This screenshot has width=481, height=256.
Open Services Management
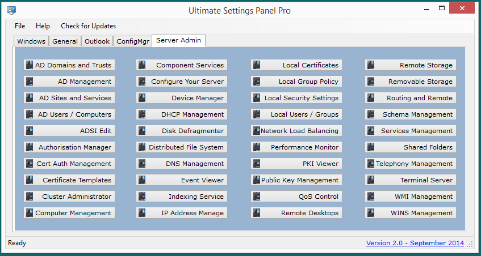pos(411,131)
